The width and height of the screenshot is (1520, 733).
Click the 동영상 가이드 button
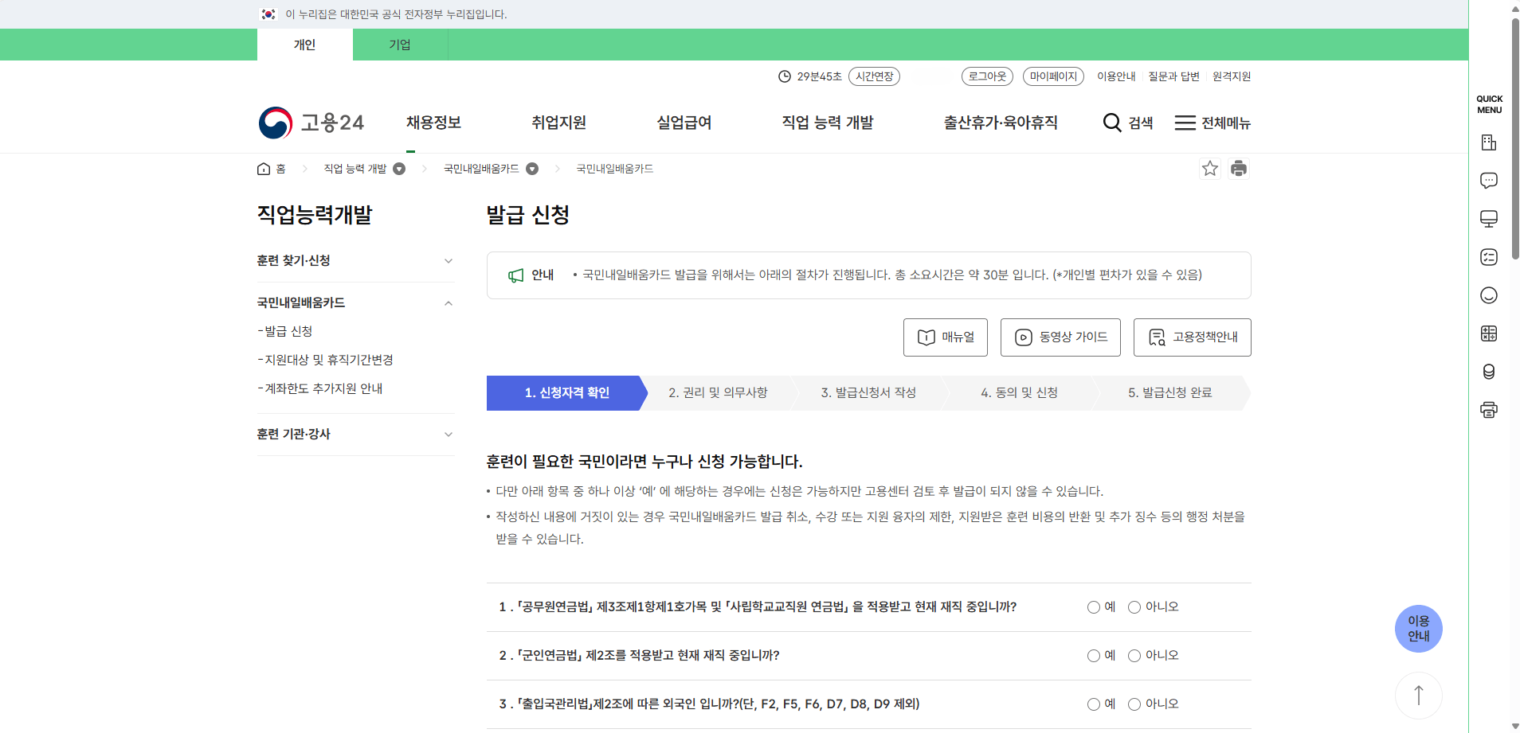[x=1060, y=337]
